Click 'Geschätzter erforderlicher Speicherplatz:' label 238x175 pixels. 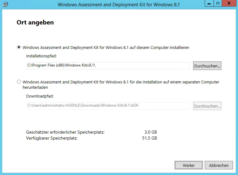click(65, 132)
